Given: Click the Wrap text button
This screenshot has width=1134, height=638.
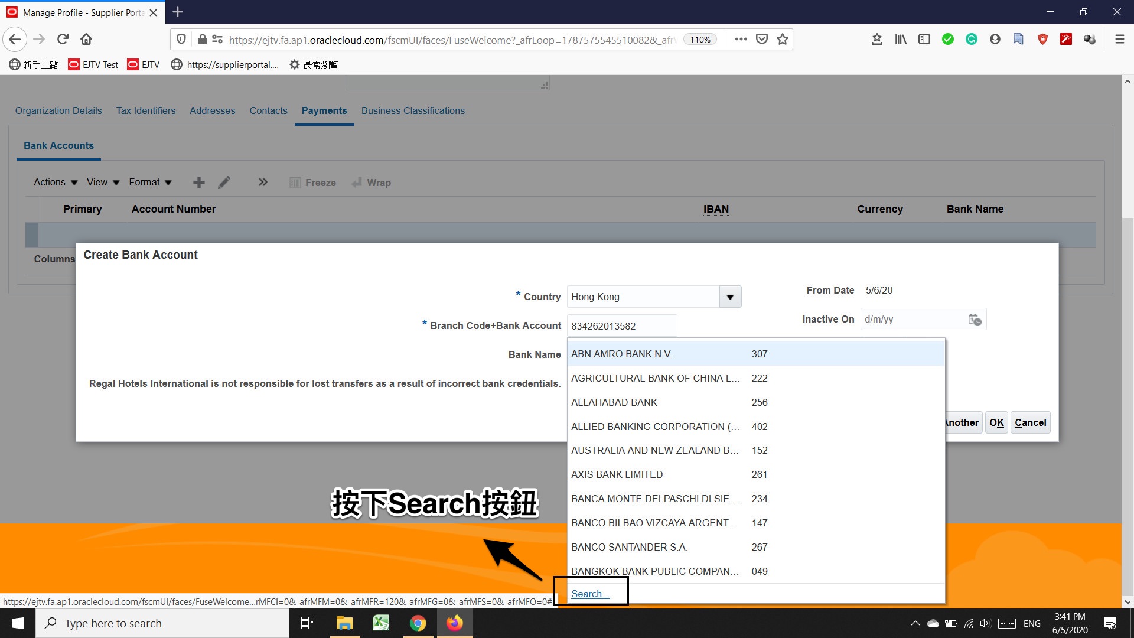Looking at the screenshot, I should 371,183.
